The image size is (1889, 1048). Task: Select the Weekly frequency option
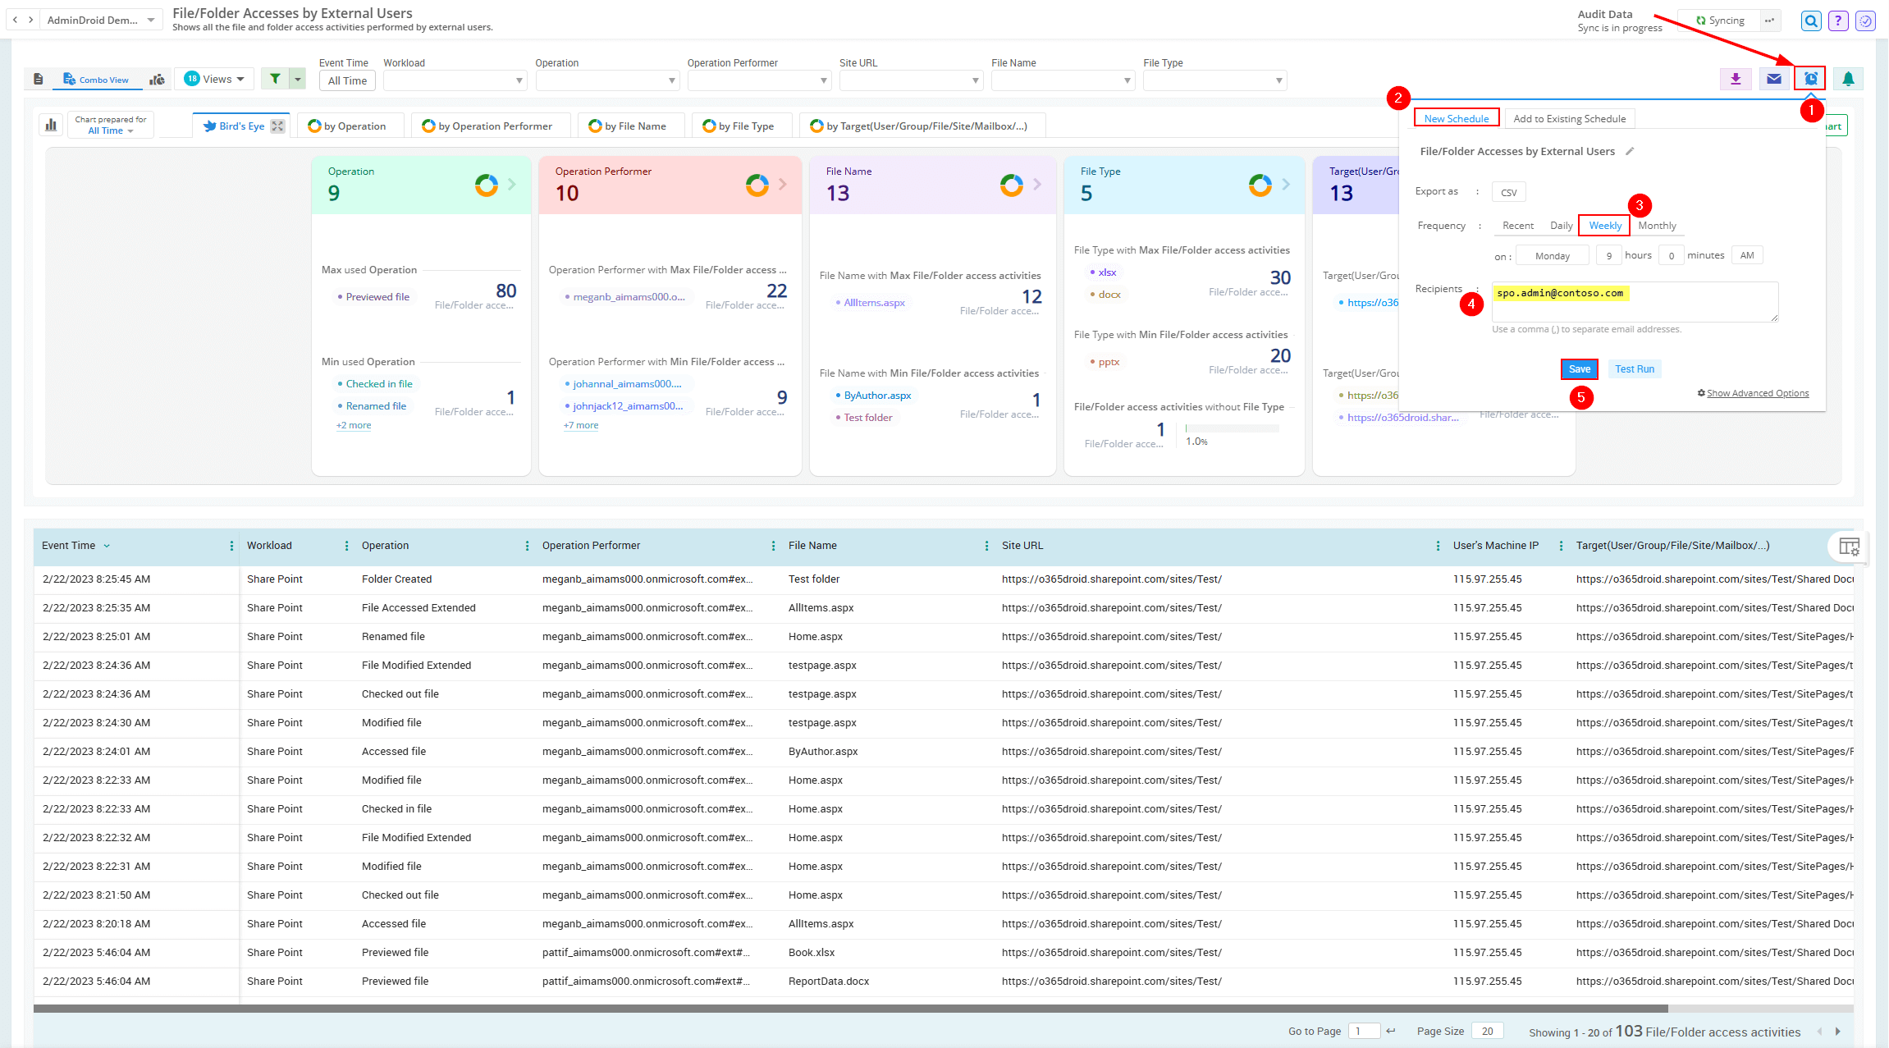click(x=1603, y=225)
